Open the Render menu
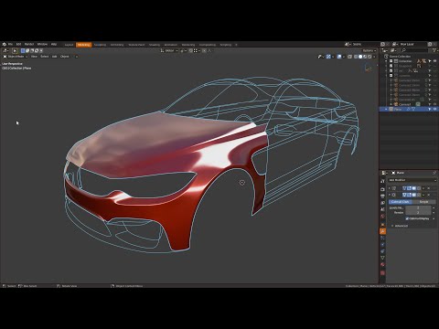The image size is (439, 329). (29, 45)
